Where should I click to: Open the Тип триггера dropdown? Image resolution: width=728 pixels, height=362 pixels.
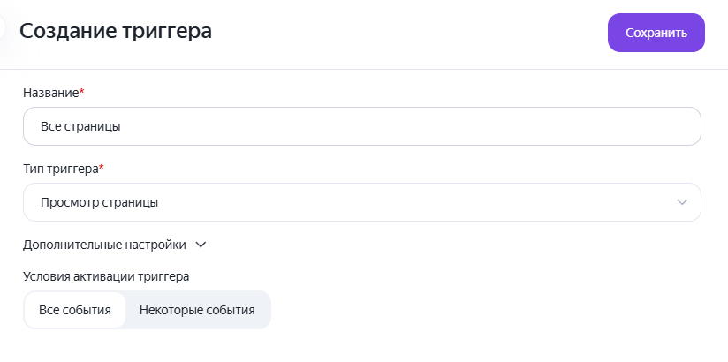[x=361, y=202]
